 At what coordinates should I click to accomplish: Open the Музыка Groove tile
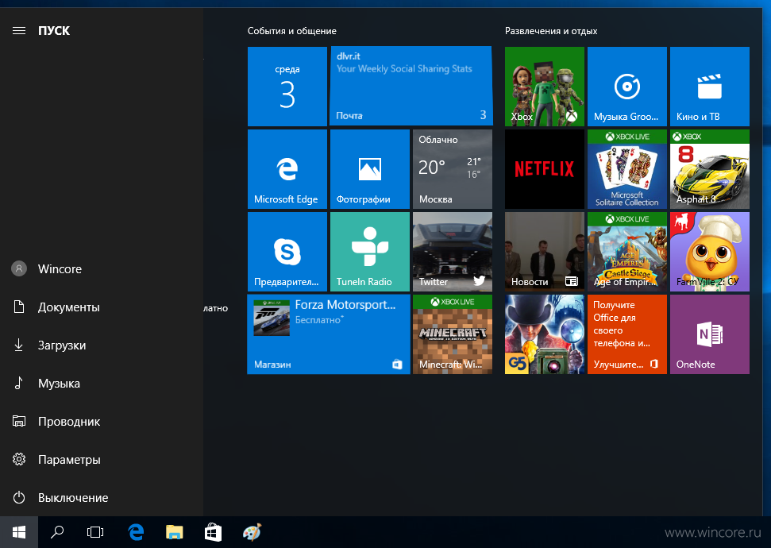[x=627, y=87]
